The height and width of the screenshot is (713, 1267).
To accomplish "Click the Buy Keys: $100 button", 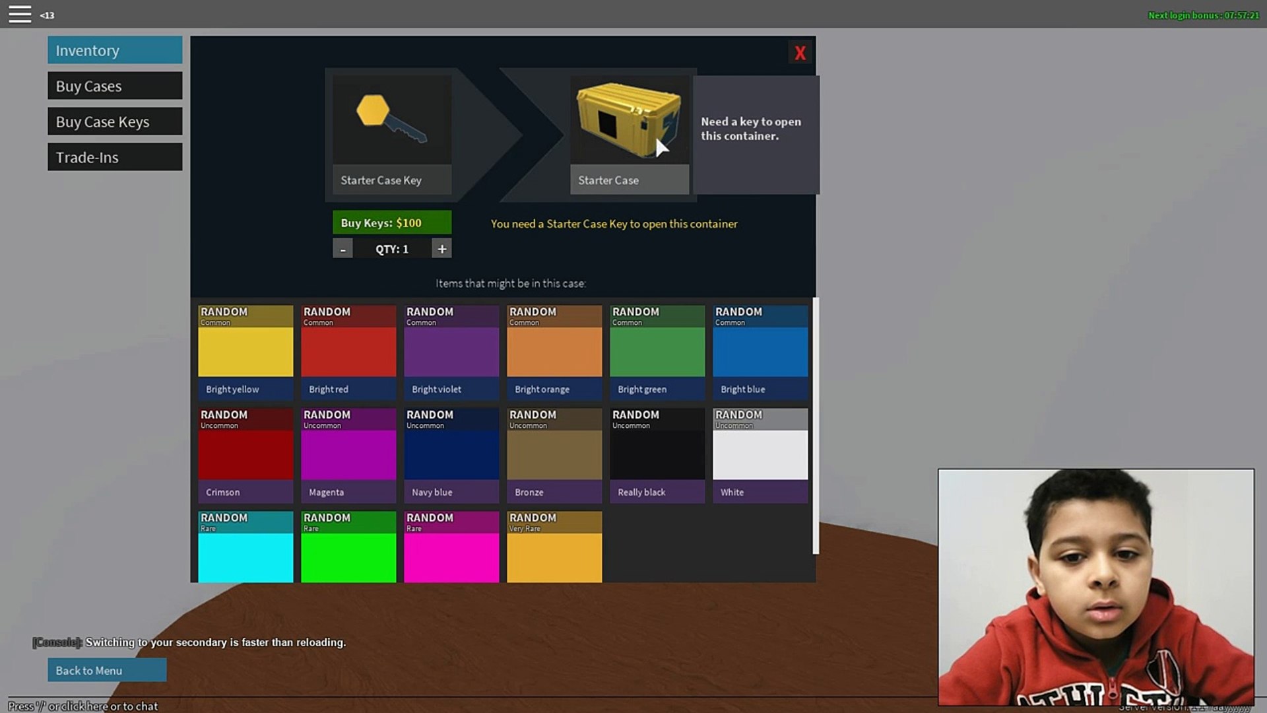I will [x=391, y=222].
